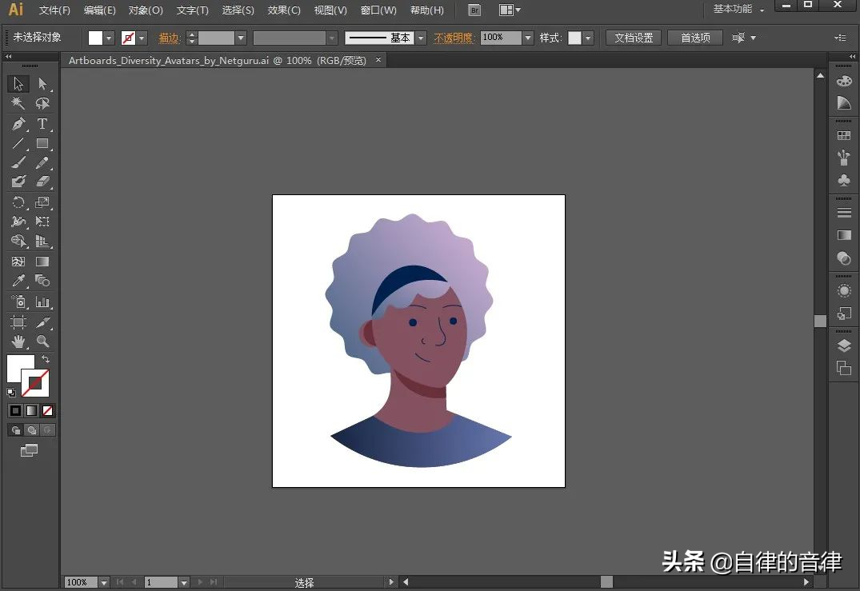Set paint mode to Color

tap(16, 410)
